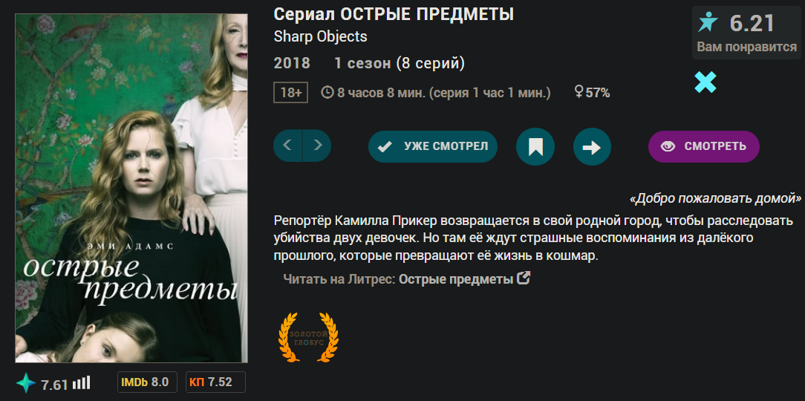This screenshot has width=805, height=401.
Task: Click the purple СМОТРЕТЬ watch button
Action: pos(704,146)
